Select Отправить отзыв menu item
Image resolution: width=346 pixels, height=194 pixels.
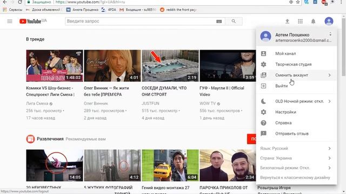tap(296, 134)
